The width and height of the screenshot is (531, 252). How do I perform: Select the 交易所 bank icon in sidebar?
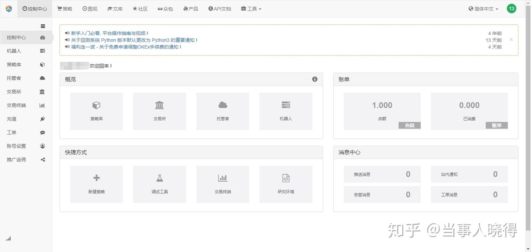(42, 92)
